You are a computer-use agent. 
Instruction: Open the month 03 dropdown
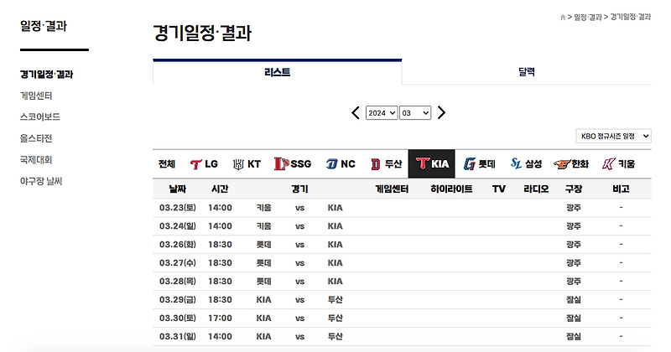[x=415, y=113]
